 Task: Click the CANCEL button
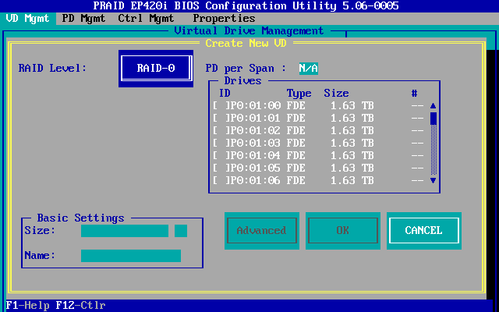[424, 231]
